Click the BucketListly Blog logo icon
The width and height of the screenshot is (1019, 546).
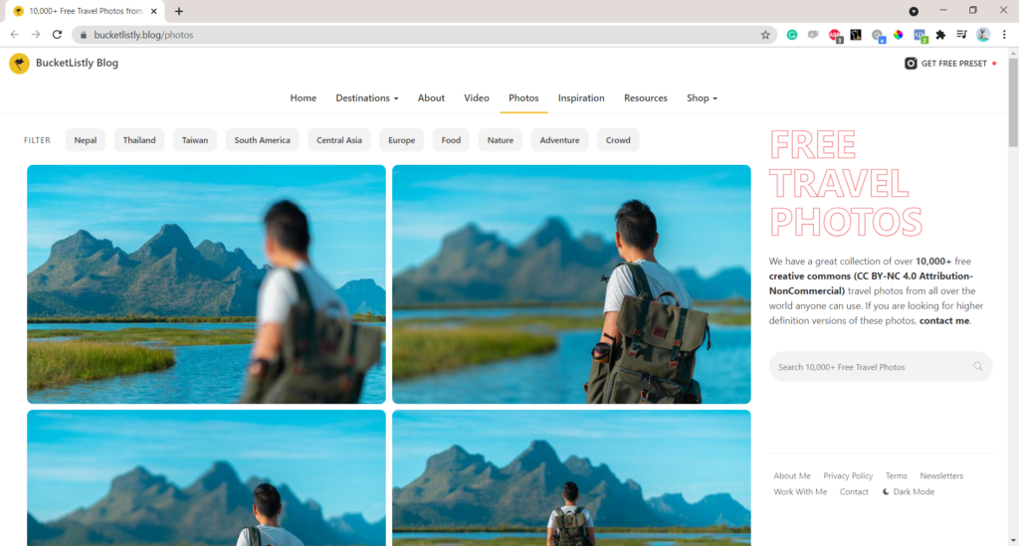click(19, 64)
